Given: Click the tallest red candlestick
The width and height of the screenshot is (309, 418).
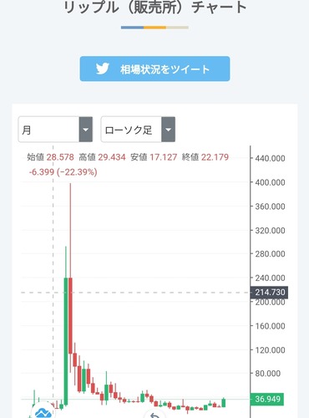Looking at the screenshot, I should [x=70, y=315].
